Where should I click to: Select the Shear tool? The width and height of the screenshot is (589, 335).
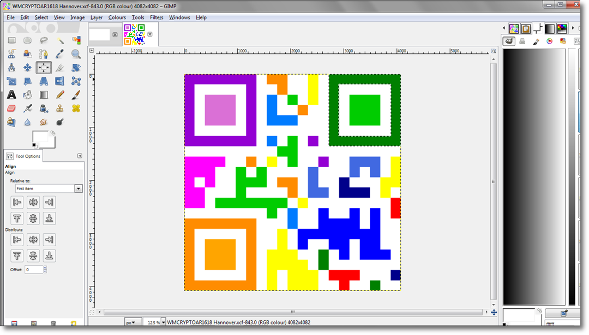27,81
